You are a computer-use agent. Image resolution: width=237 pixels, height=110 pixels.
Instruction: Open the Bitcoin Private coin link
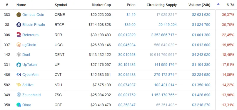(x=34, y=25)
